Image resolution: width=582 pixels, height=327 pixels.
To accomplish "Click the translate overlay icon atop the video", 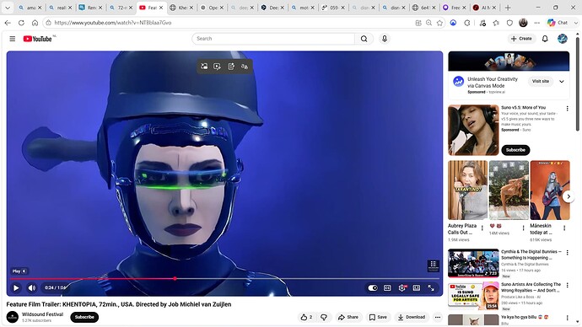I will (245, 67).
